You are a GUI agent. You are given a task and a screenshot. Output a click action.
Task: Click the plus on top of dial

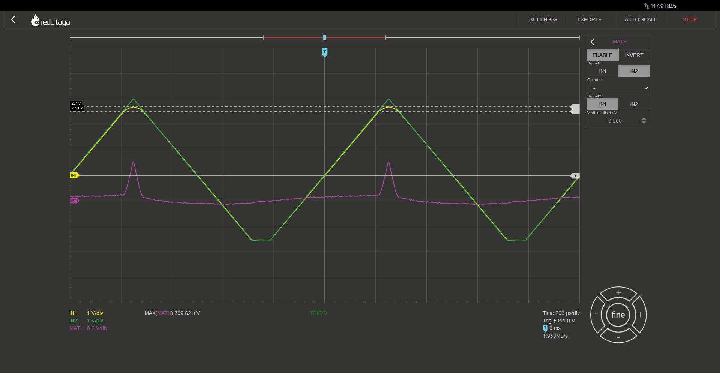(618, 293)
